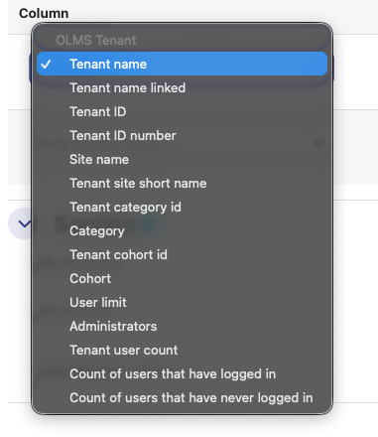The width and height of the screenshot is (378, 437).
Task: Select 'Count of users that have never logged in'
Action: [x=182, y=397]
